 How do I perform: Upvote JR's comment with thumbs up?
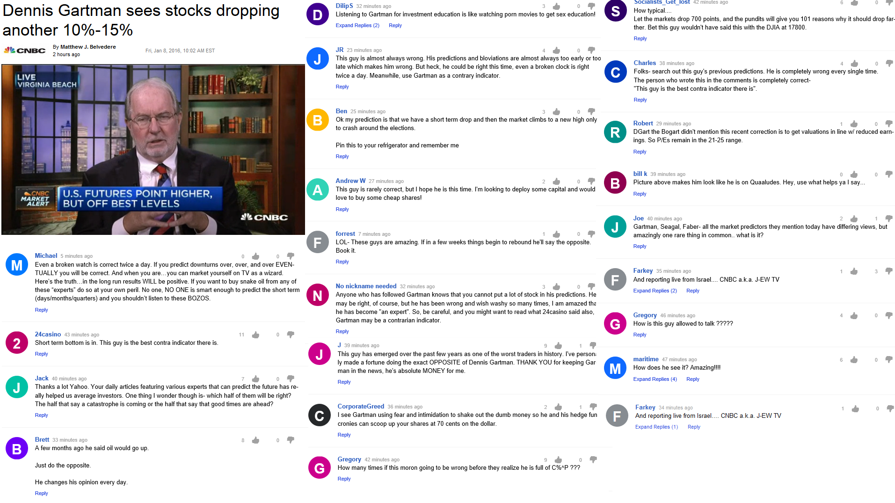(x=556, y=51)
